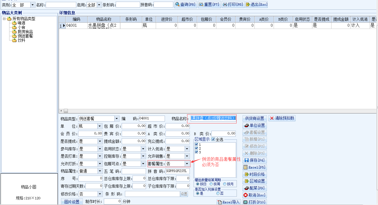Click the 供货商设置 button

point(255,118)
